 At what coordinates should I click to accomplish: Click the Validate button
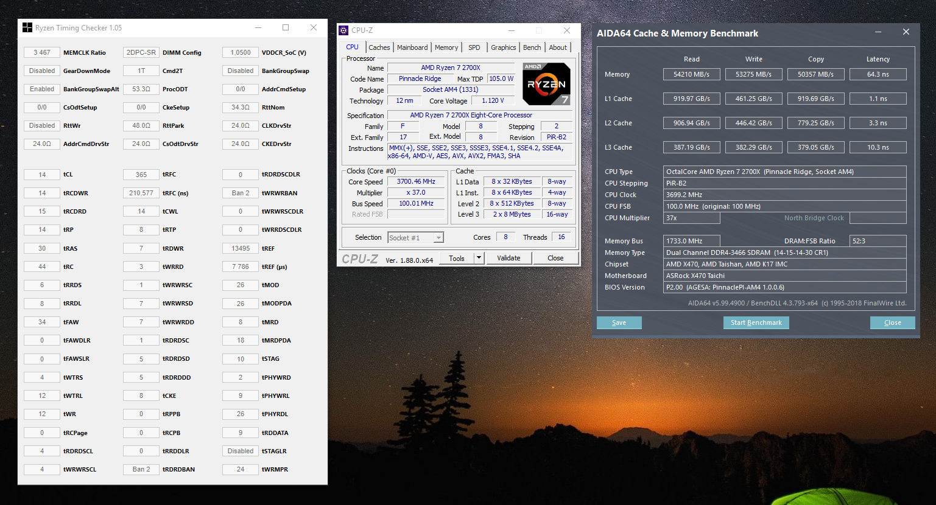[508, 258]
